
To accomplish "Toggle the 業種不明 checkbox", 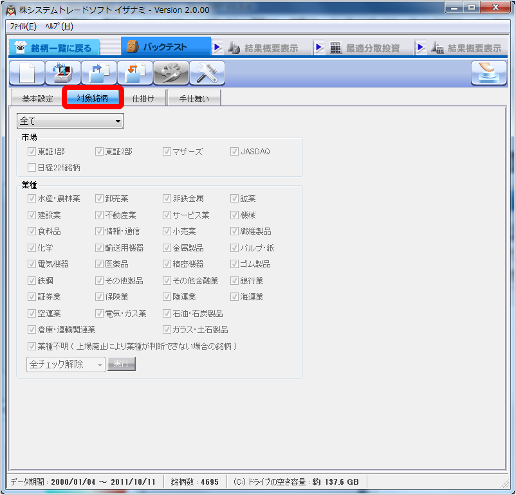I will point(32,346).
